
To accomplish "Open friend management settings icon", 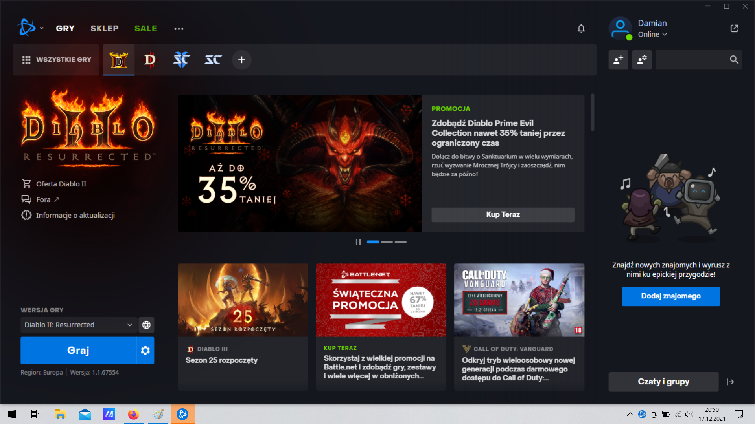I will (x=642, y=60).
